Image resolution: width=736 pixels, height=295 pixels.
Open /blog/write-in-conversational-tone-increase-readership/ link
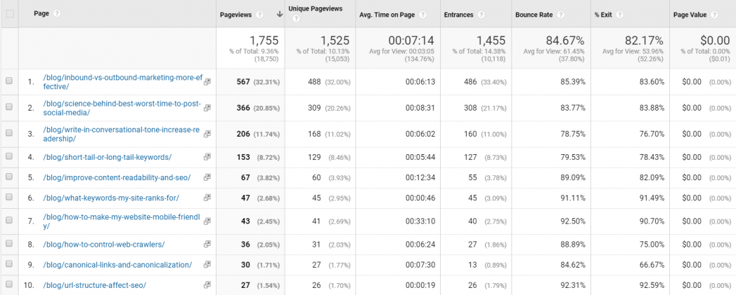[x=122, y=135]
